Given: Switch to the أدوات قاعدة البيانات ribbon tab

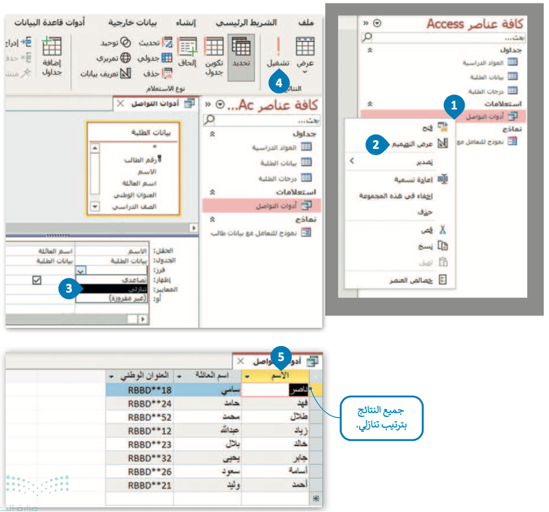Looking at the screenshot, I should 49,23.
